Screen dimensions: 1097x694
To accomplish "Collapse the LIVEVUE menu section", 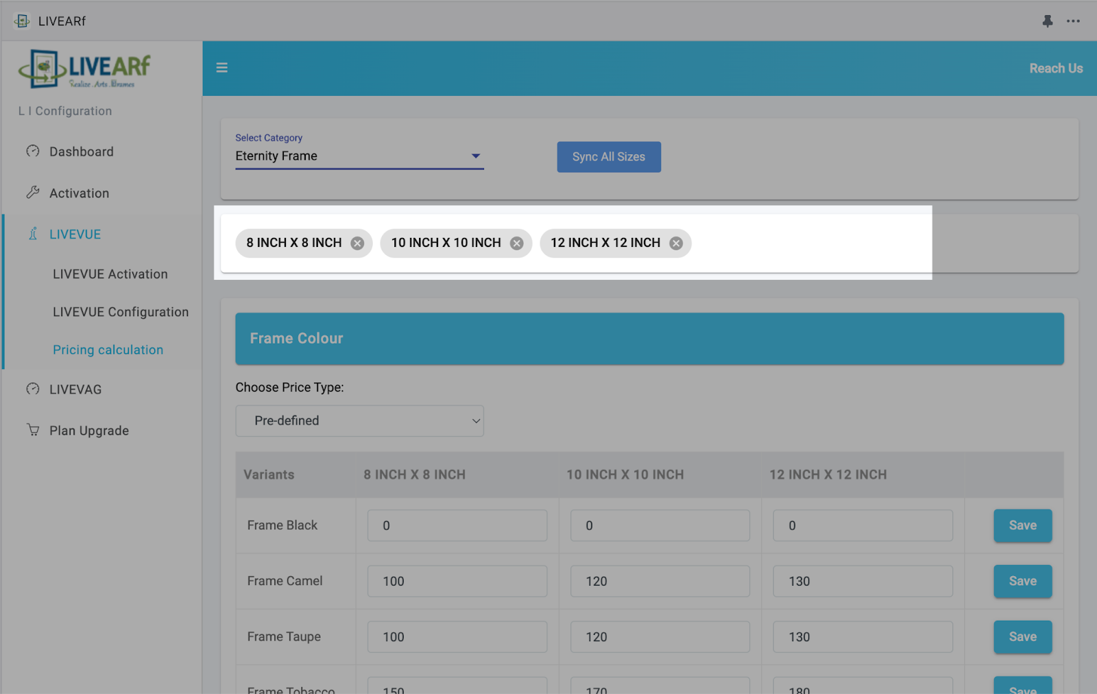I will (x=75, y=235).
